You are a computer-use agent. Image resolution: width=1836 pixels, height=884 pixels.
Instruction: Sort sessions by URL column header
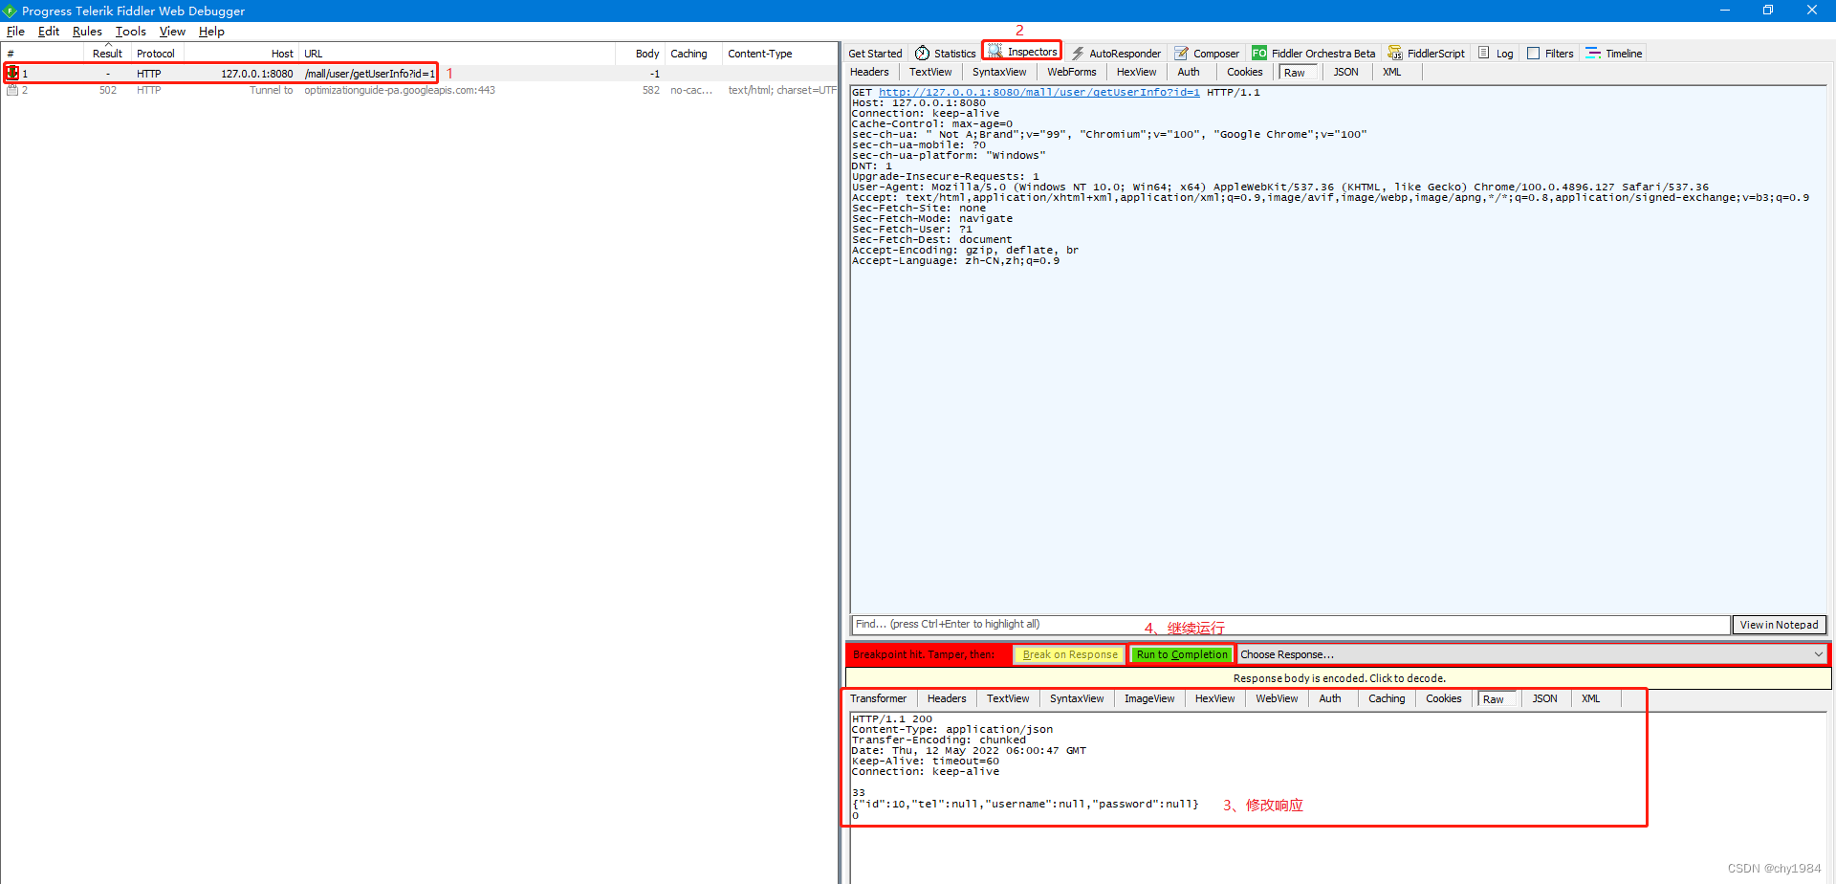[457, 54]
